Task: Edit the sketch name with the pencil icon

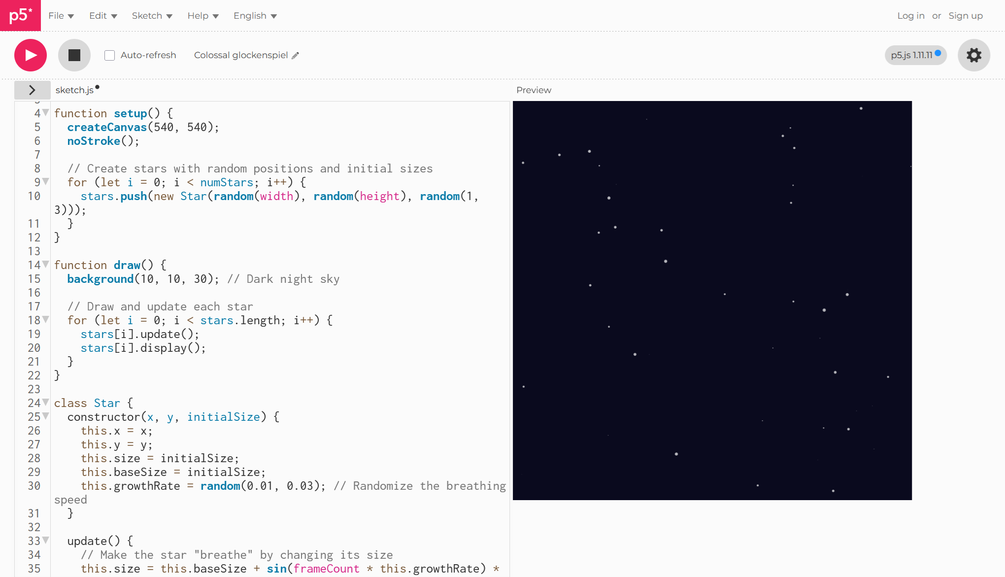Action: pyautogui.click(x=295, y=55)
